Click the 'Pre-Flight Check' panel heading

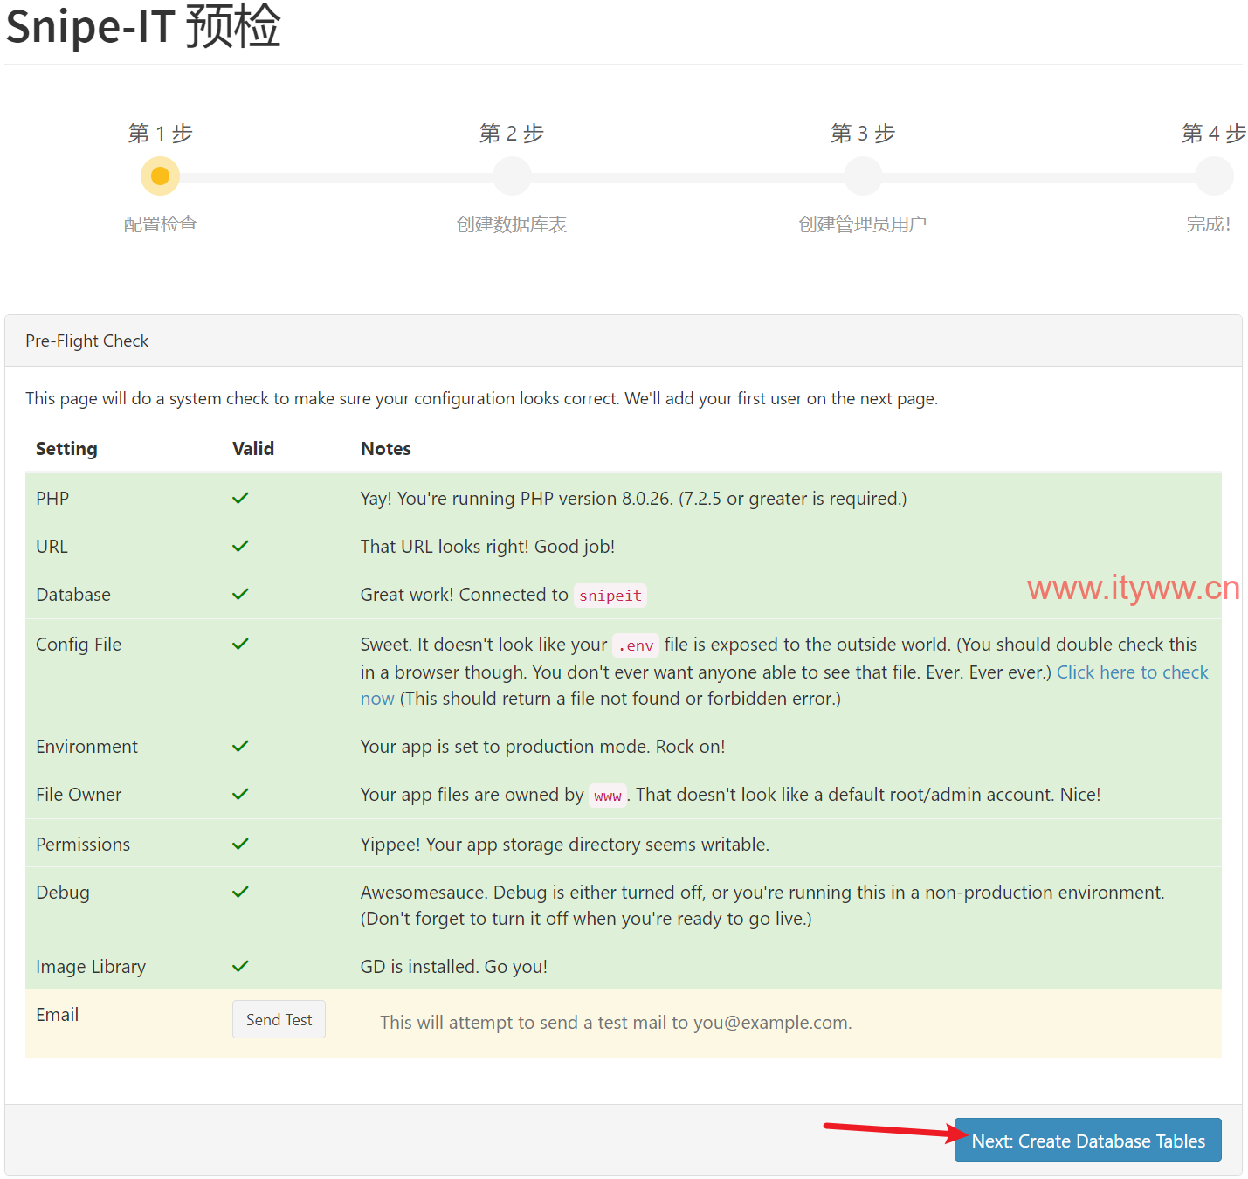[87, 341]
